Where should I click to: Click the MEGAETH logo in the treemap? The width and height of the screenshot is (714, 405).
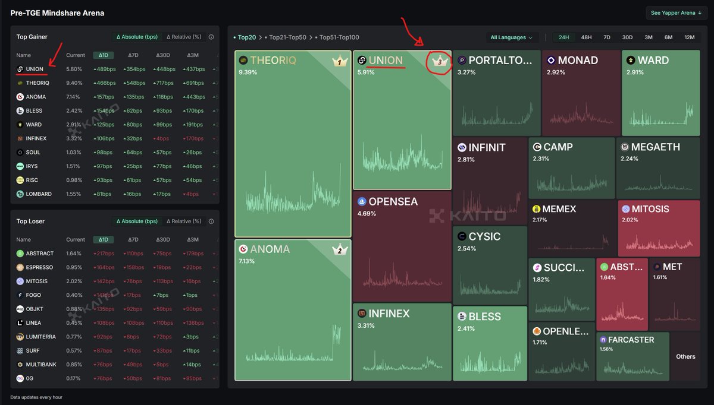click(x=625, y=147)
